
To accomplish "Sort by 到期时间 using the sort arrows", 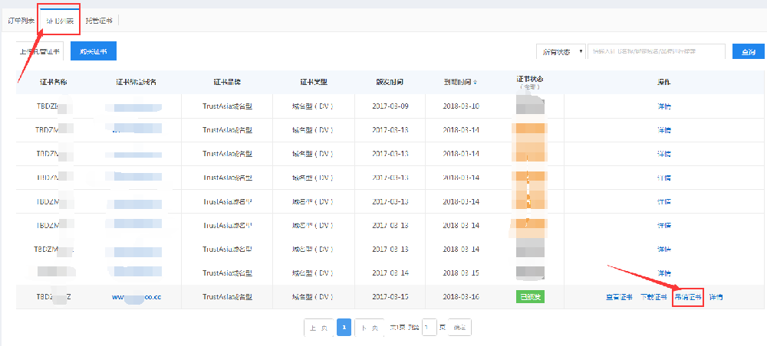I will (x=476, y=83).
